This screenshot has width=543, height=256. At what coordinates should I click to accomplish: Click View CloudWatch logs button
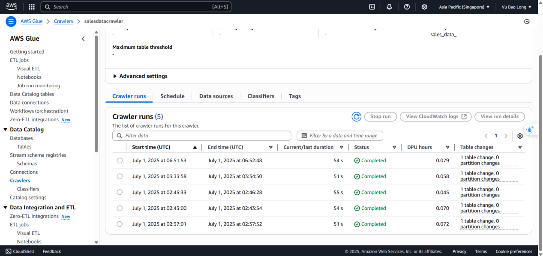tap(436, 116)
